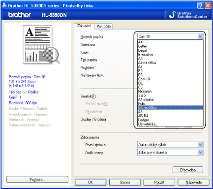This screenshot has height=189, width=213.
Task: Click the Použít button
Action: click(159, 182)
